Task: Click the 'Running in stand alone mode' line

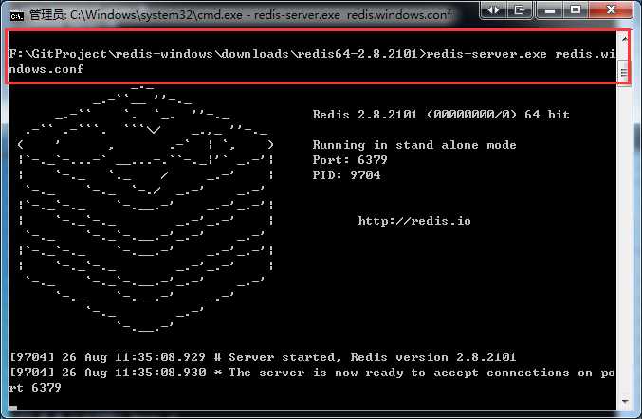Action: click(x=414, y=145)
